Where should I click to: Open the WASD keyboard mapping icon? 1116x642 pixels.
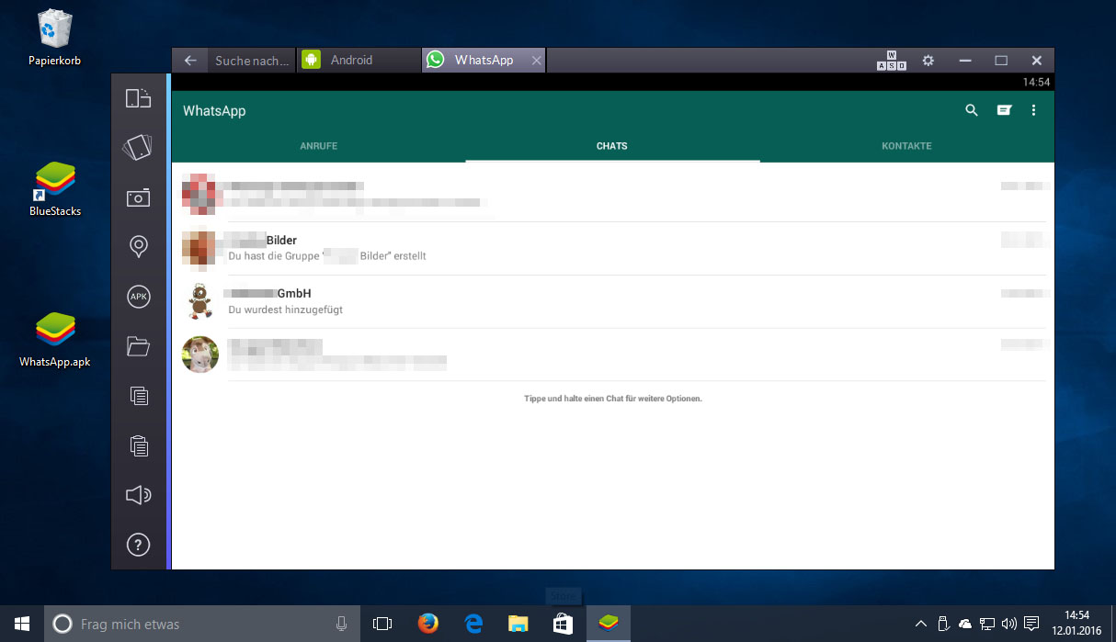pyautogui.click(x=891, y=61)
